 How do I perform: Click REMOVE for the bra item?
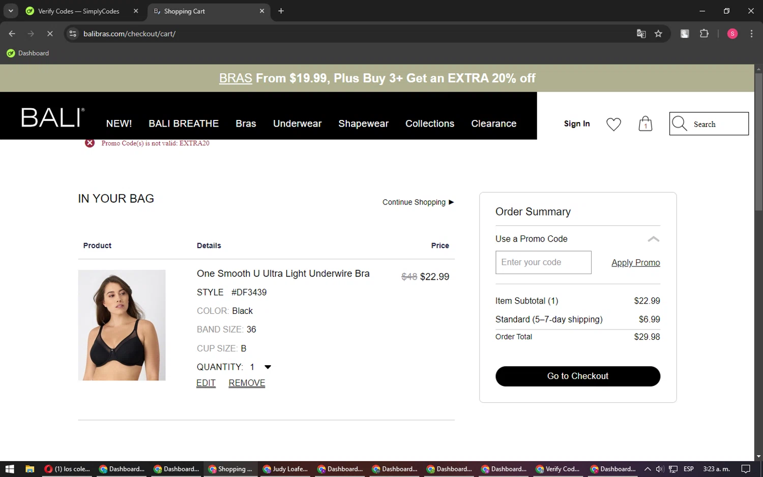pos(247,383)
